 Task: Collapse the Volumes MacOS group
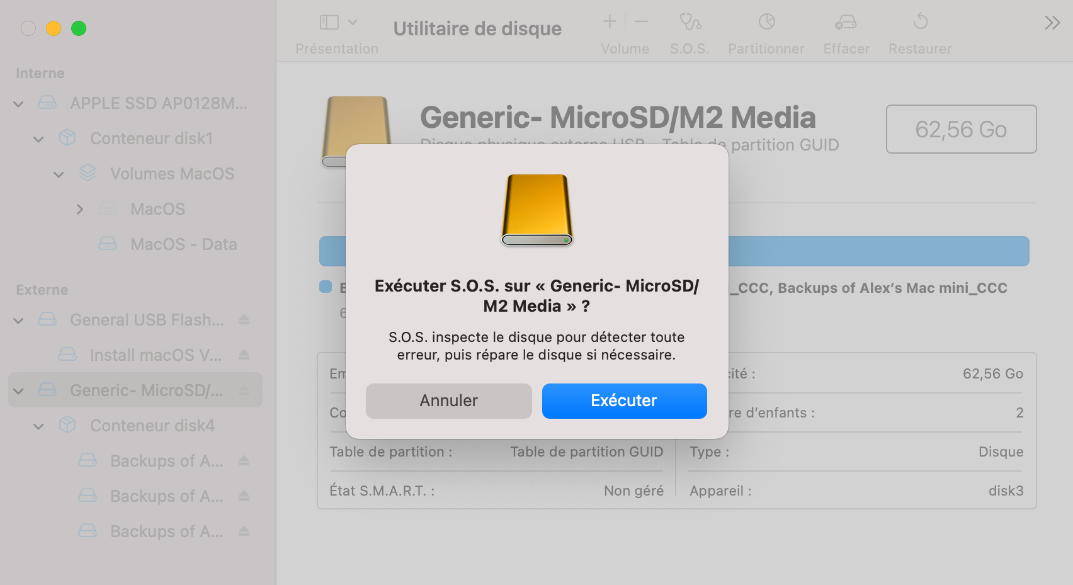click(x=59, y=174)
